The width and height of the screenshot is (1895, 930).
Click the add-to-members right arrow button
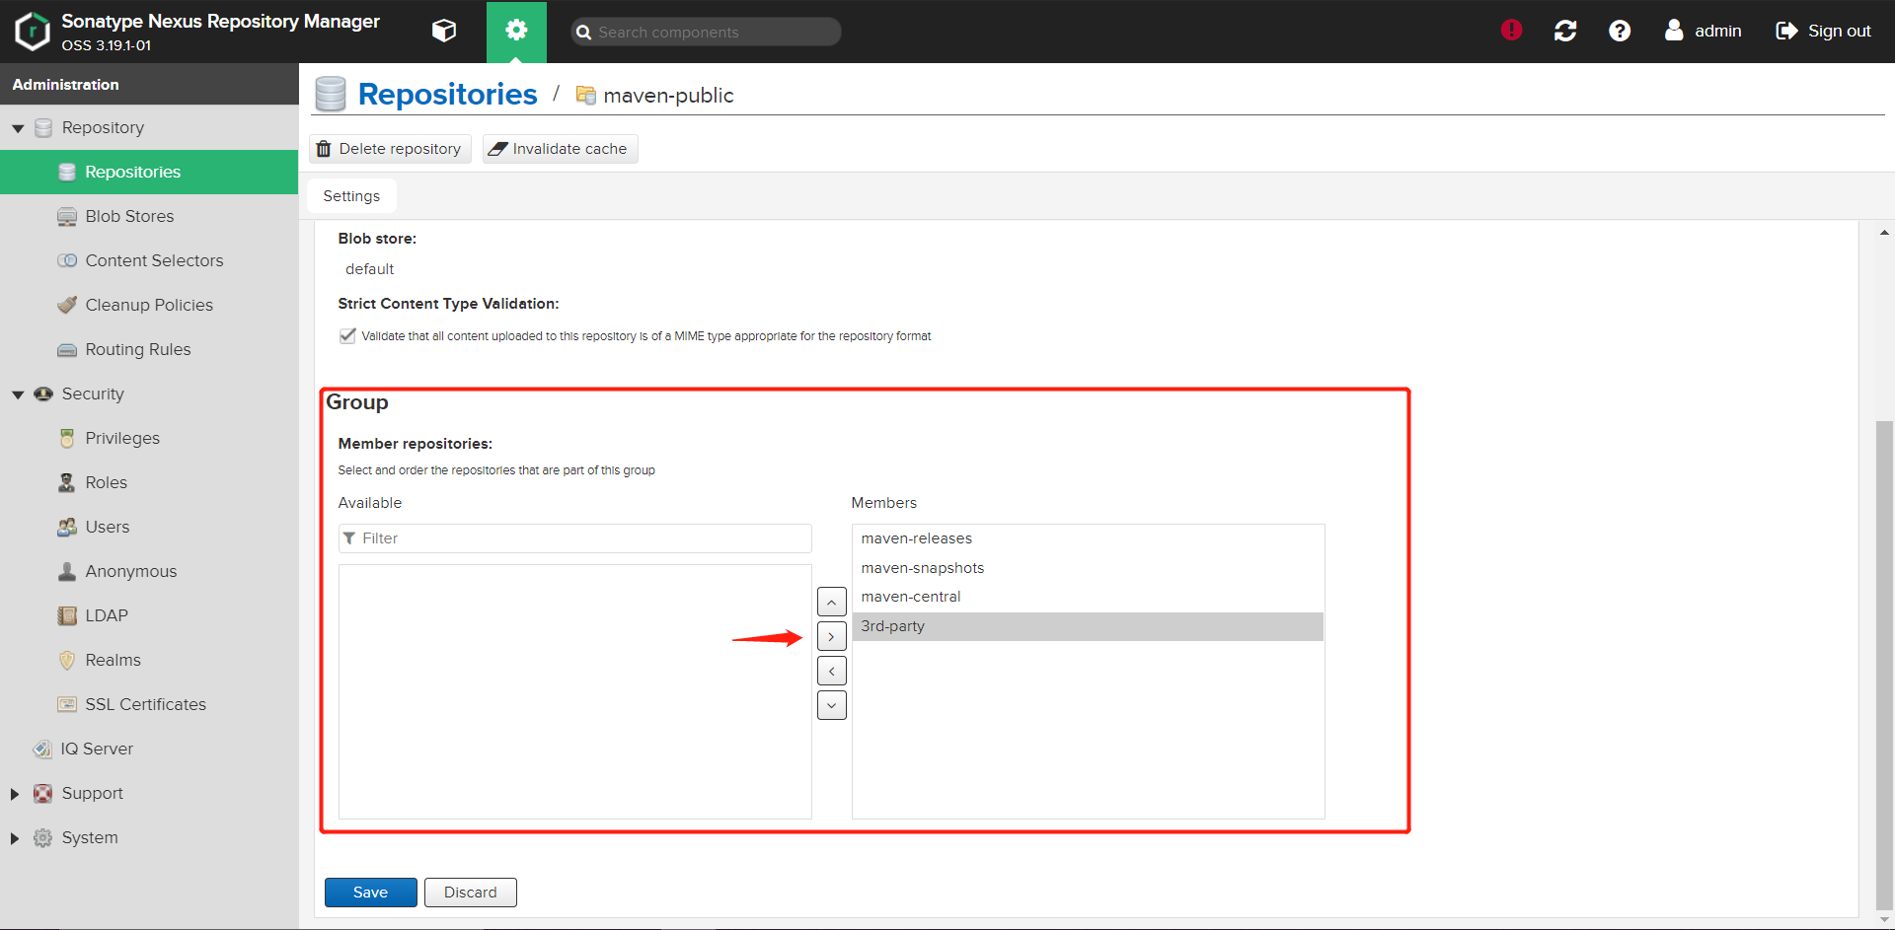832,636
